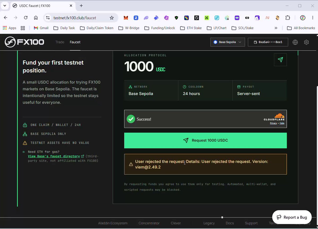Open the tab grid icon next to Apps
Image resolution: width=318 pixels, height=229 pixels.
(23, 28)
